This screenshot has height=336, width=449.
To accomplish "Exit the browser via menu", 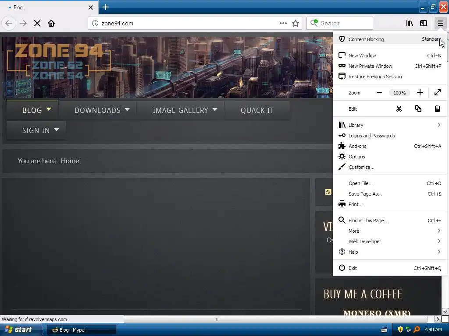I will 390,268.
